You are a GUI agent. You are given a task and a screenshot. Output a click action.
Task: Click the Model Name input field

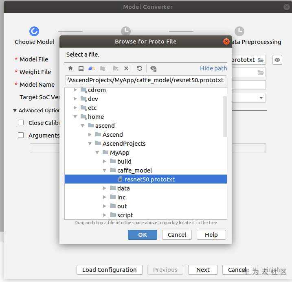249,85
